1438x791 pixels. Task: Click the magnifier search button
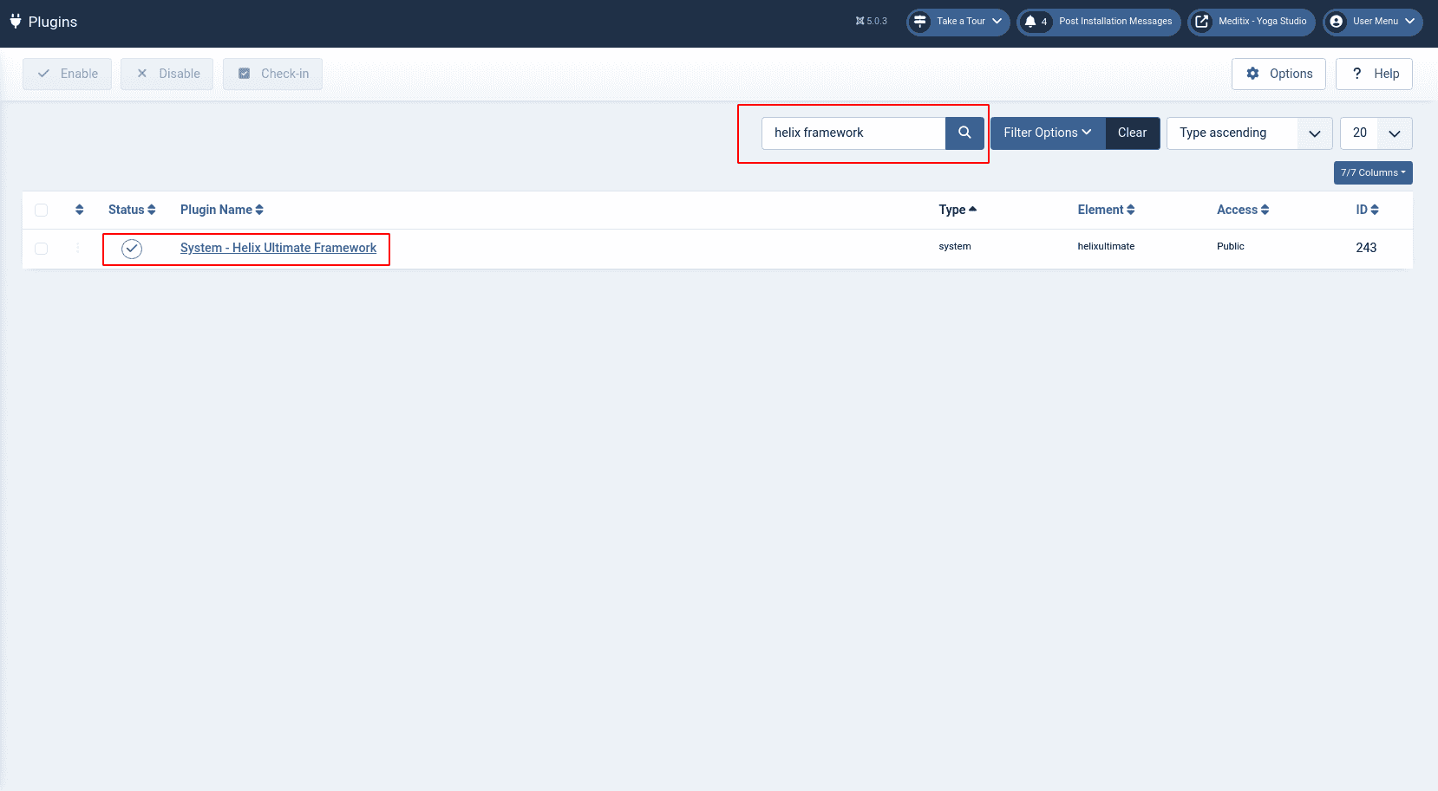point(964,133)
